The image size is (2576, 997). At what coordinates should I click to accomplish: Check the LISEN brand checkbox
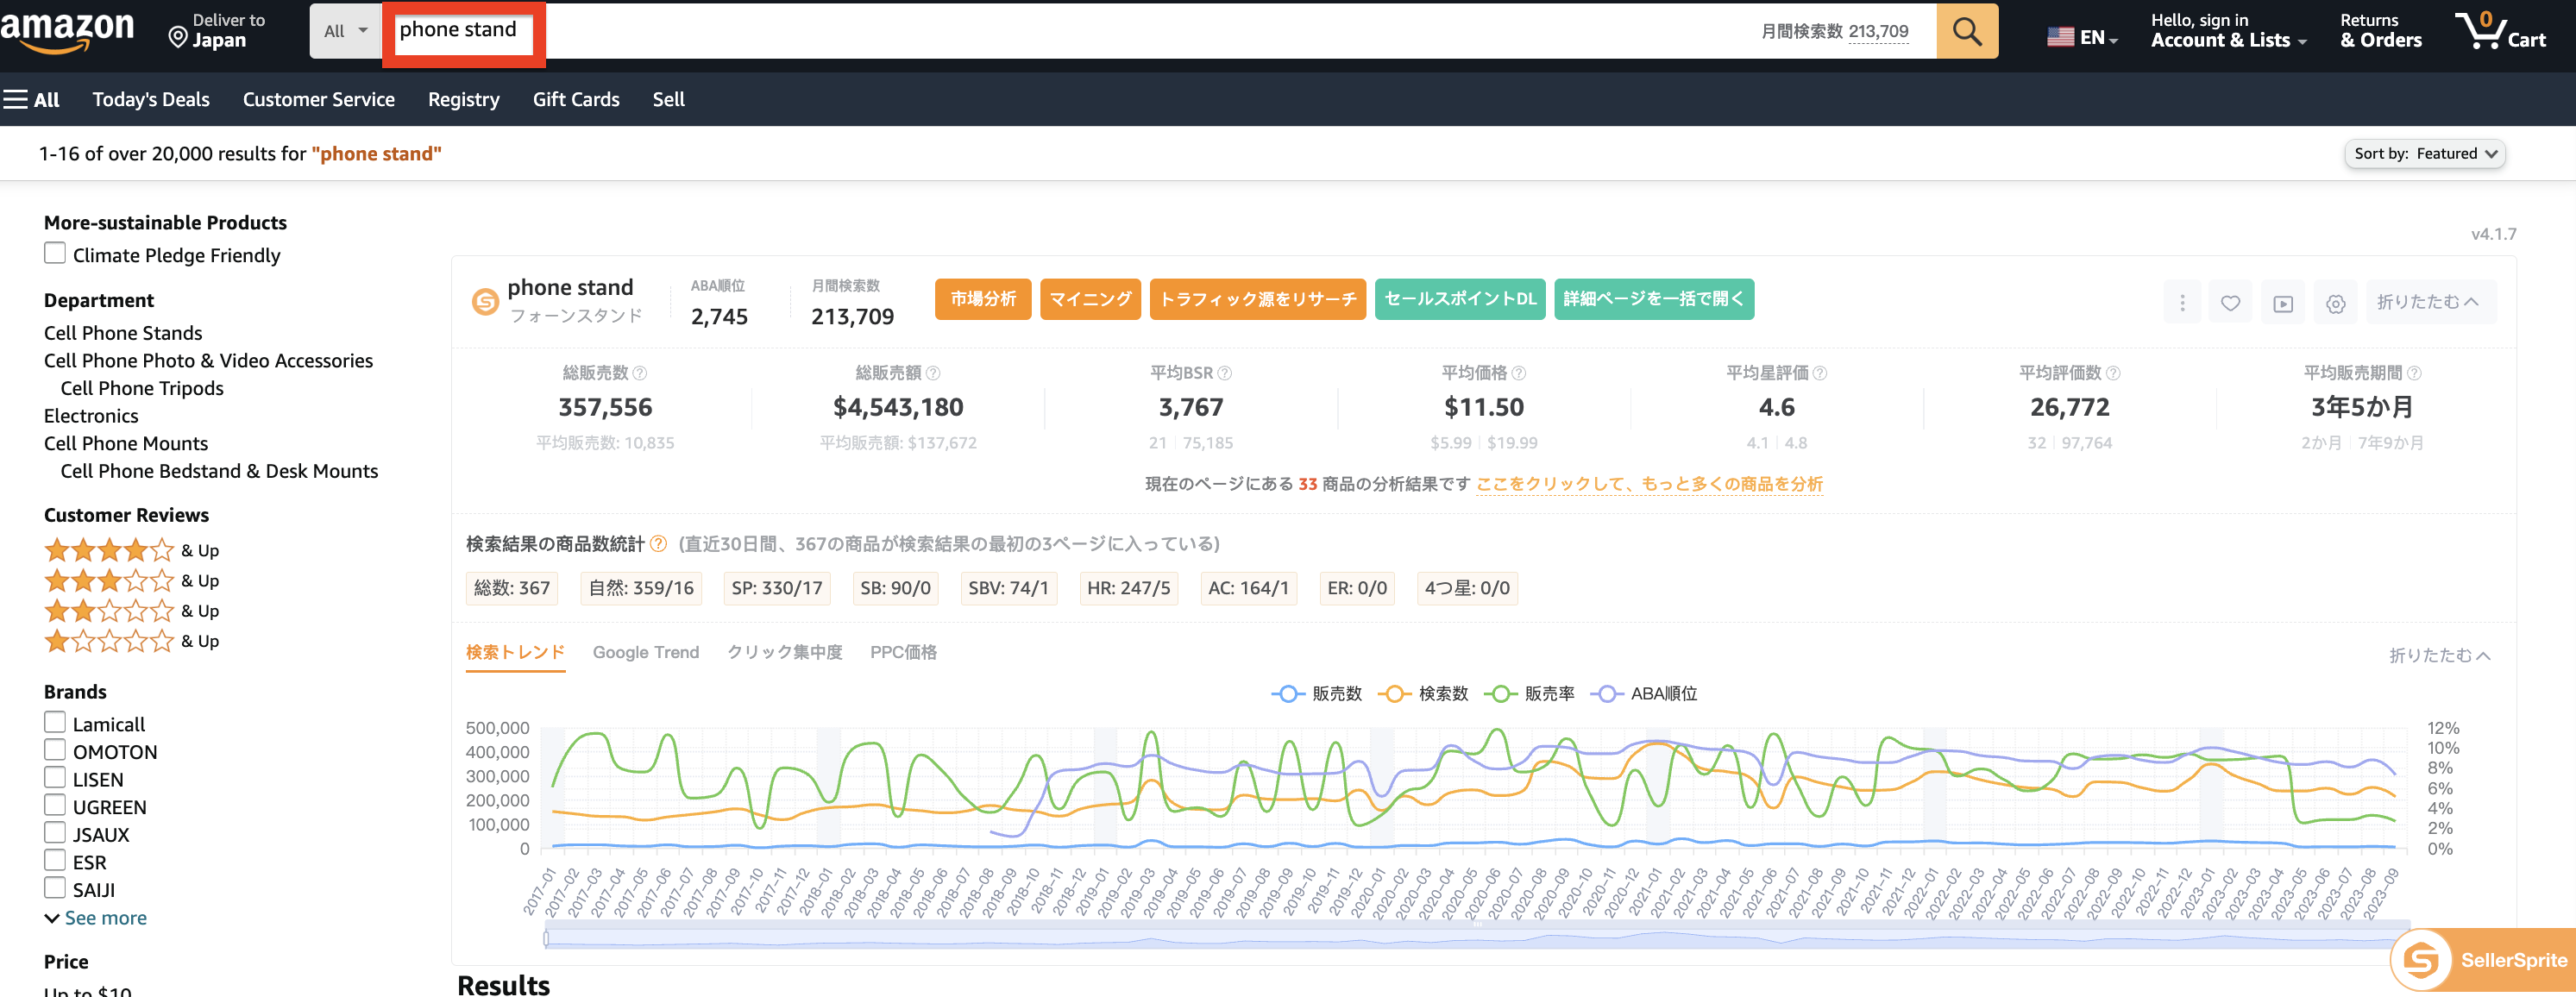point(55,777)
